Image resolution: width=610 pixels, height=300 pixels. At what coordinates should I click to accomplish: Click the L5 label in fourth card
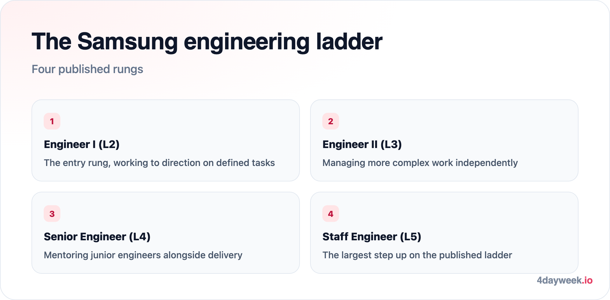[x=411, y=237]
